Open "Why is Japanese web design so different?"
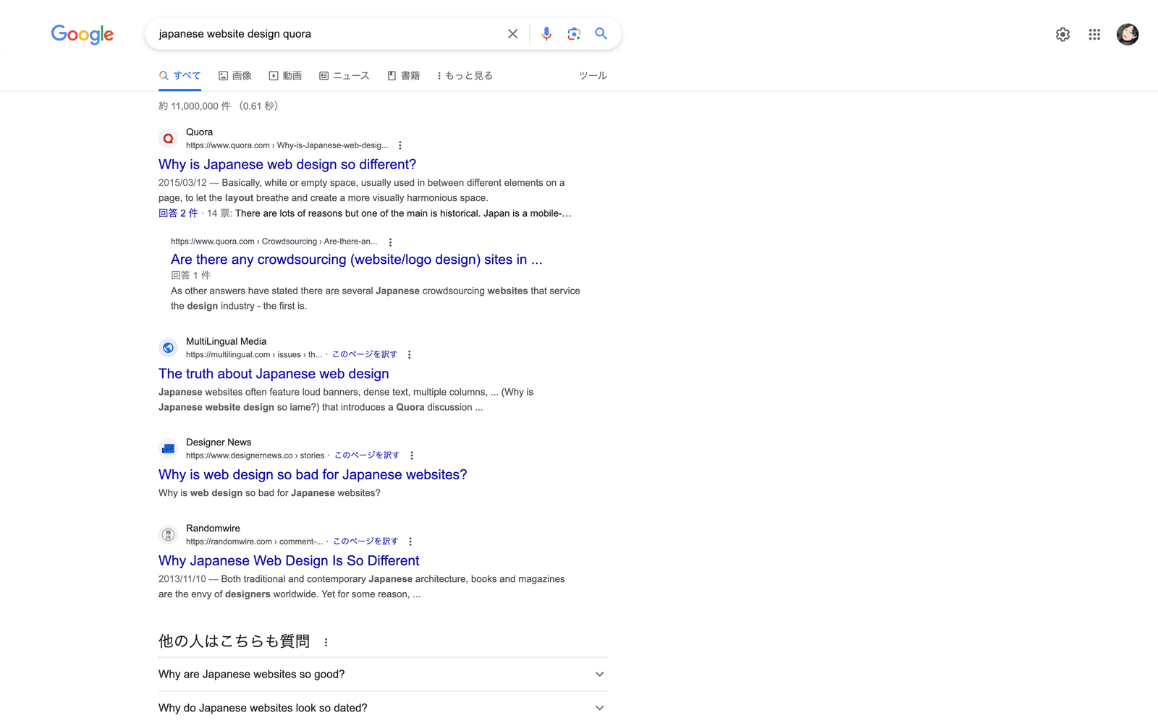1158x723 pixels. pos(287,165)
